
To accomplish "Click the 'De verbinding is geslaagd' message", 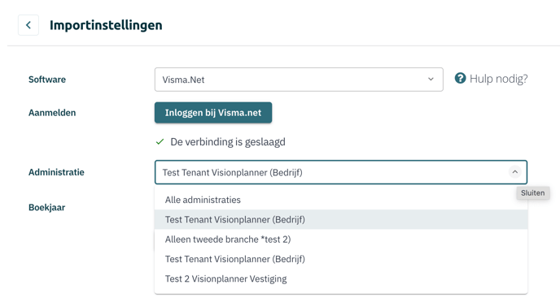I will [228, 142].
